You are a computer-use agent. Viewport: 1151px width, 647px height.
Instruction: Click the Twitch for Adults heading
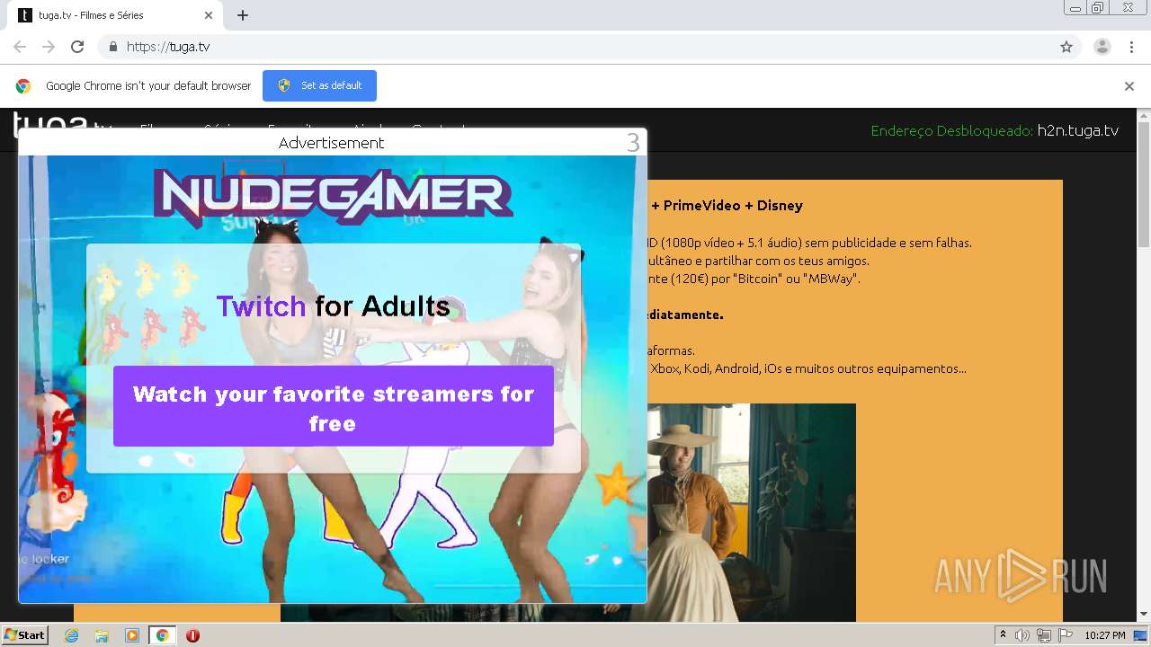tap(334, 306)
